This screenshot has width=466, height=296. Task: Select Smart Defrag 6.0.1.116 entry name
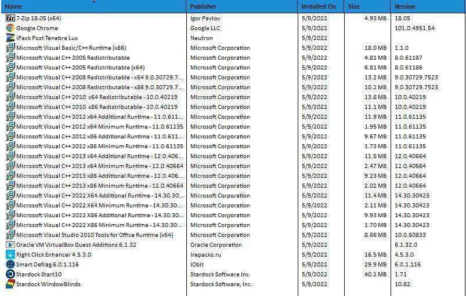[x=48, y=264]
